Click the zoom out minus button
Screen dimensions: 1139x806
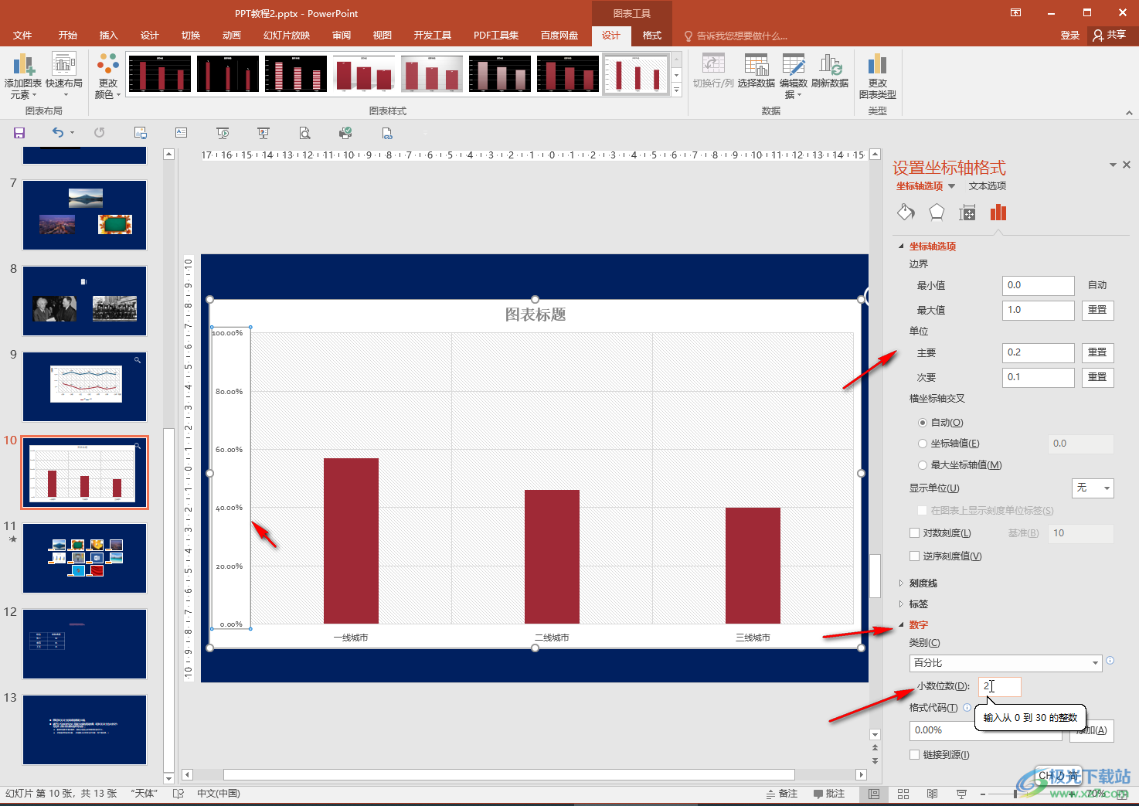click(982, 794)
